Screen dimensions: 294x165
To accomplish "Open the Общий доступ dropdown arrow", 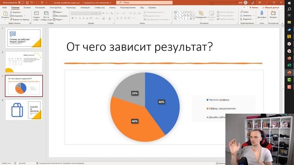I will [x=281, y=7].
